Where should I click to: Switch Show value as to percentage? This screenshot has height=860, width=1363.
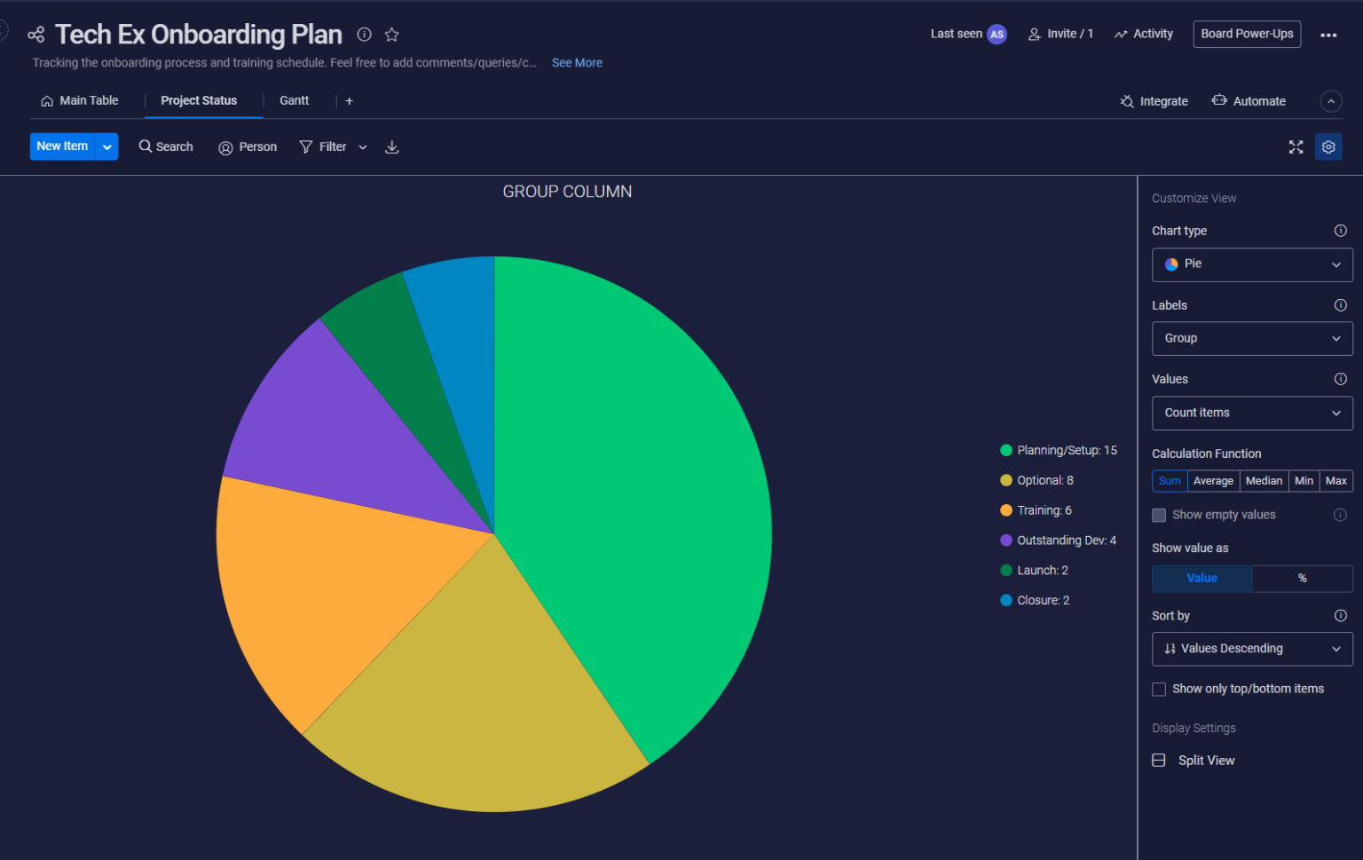tap(1302, 579)
